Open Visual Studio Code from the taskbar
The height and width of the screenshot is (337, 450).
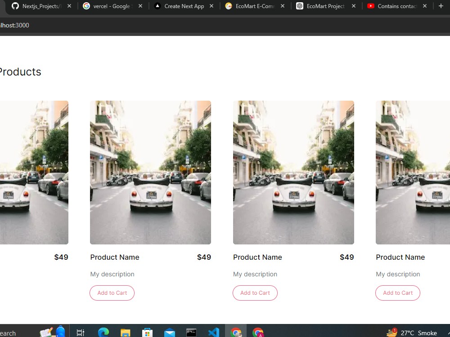pos(213,333)
